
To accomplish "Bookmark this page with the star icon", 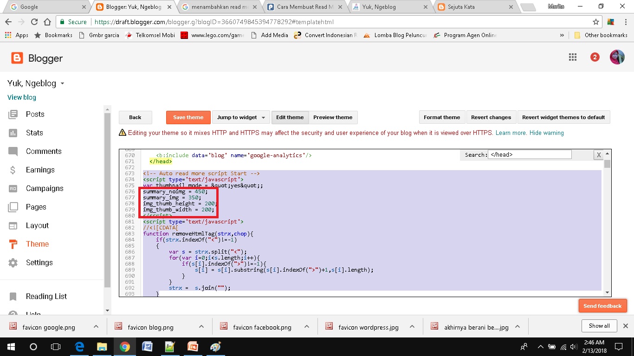I will [596, 22].
